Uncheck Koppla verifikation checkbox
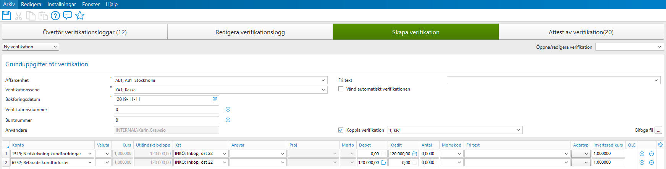 [341, 130]
